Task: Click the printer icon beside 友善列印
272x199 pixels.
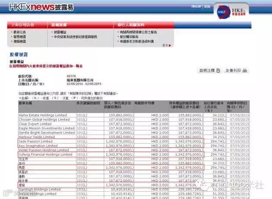Action: [x=245, y=70]
